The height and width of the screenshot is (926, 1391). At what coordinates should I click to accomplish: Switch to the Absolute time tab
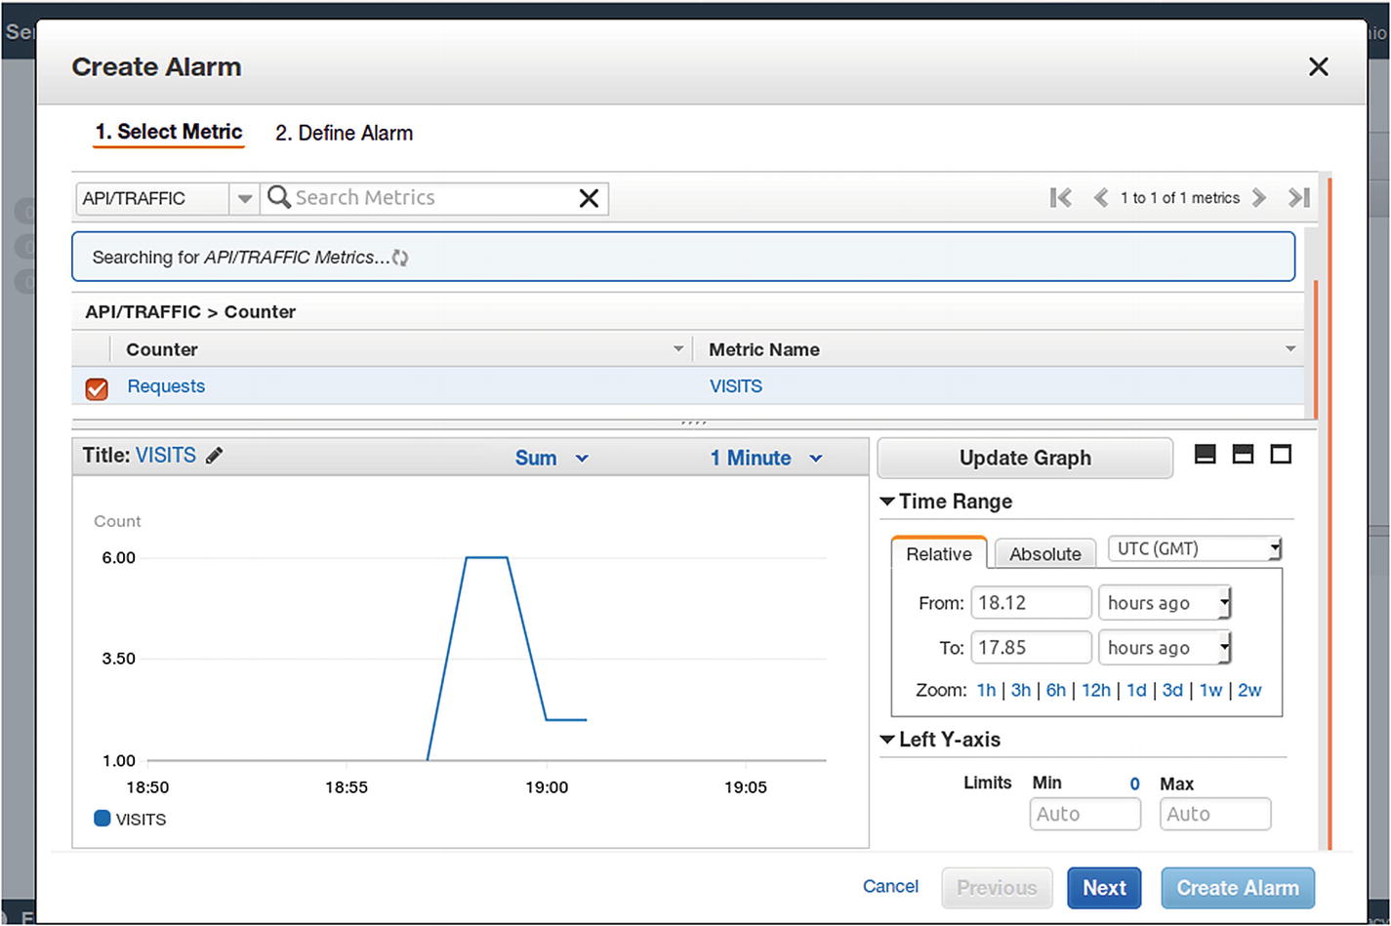click(x=1044, y=553)
